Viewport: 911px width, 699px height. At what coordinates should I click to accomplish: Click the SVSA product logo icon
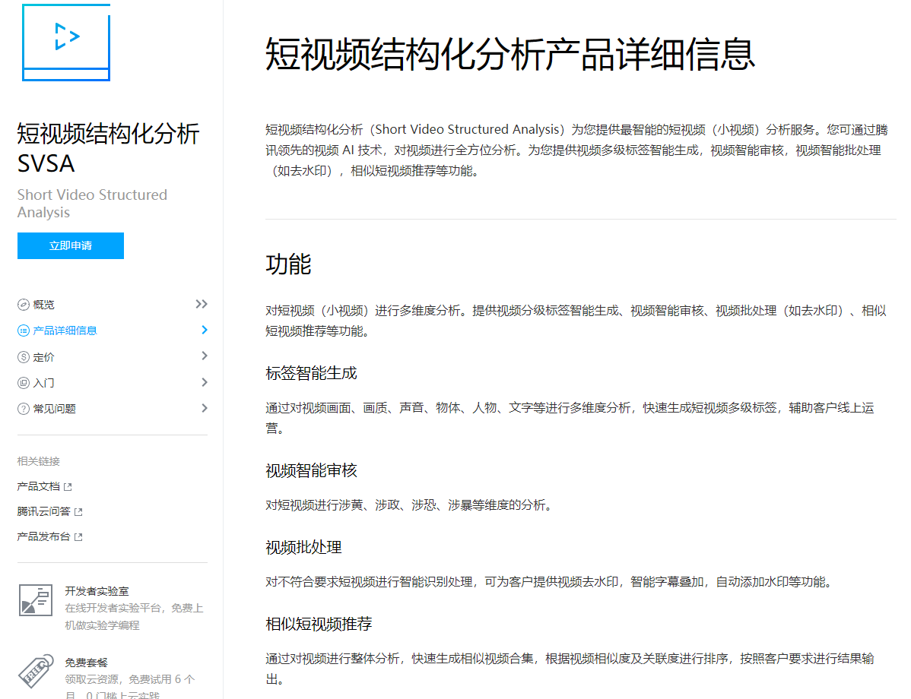click(65, 43)
